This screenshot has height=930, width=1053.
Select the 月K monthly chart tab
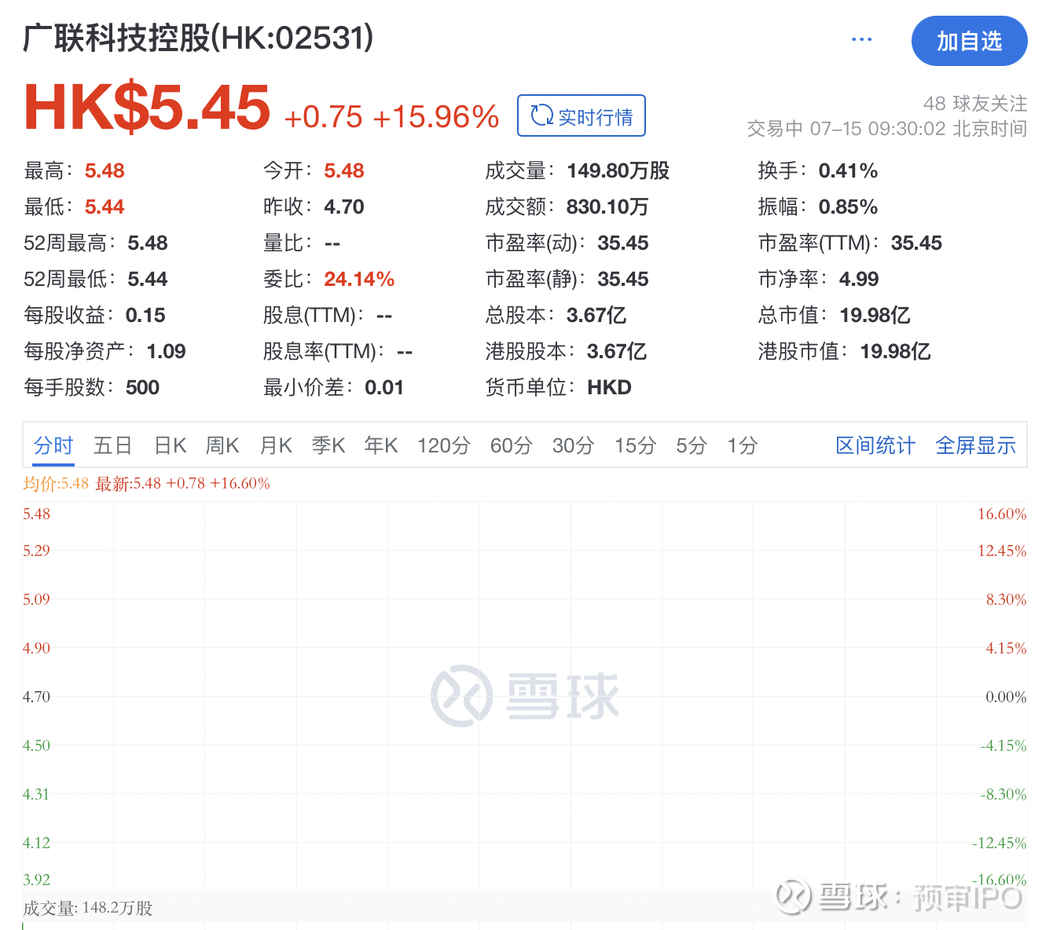(x=276, y=445)
